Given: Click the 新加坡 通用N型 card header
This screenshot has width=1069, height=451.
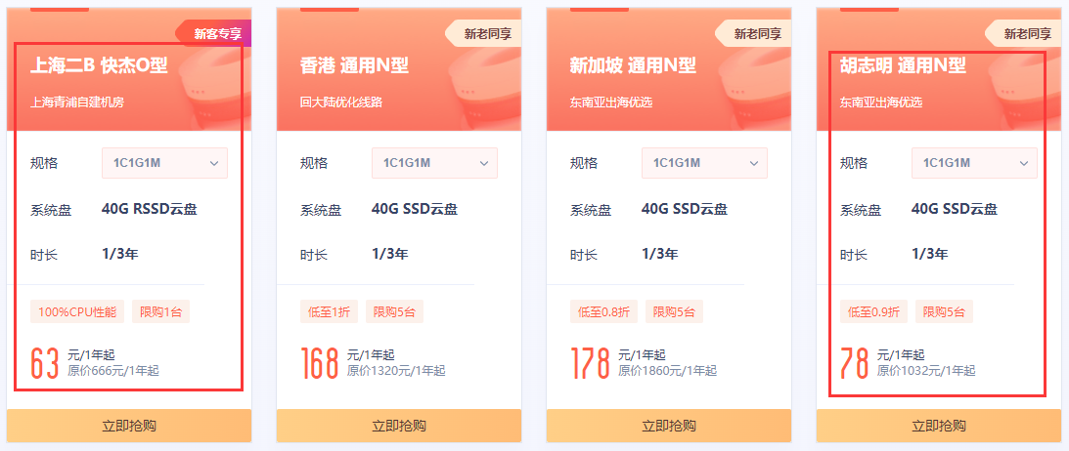Looking at the screenshot, I should point(669,68).
